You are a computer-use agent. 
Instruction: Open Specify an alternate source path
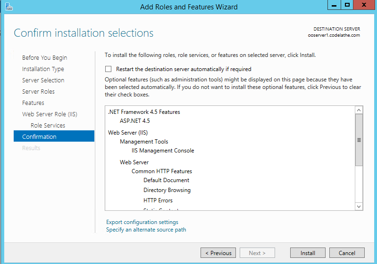point(146,230)
